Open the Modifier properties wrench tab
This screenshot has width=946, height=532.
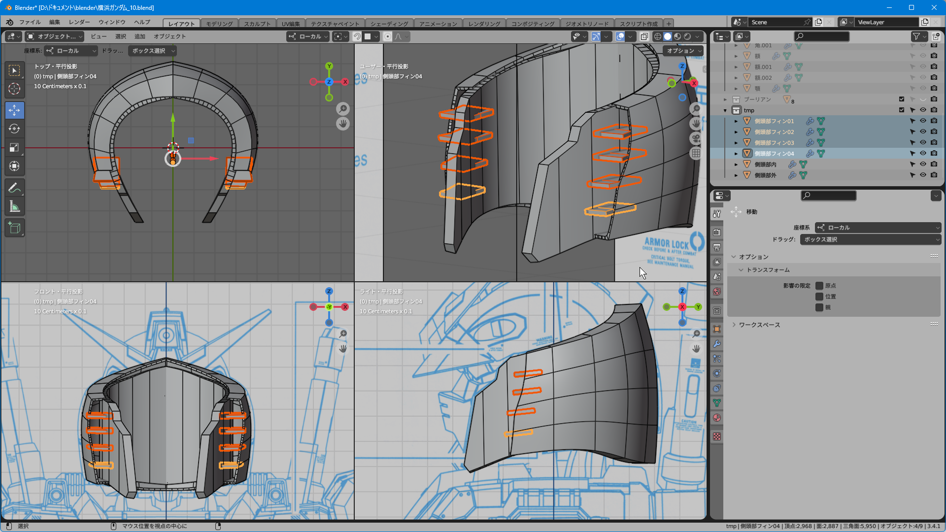pyautogui.click(x=717, y=344)
